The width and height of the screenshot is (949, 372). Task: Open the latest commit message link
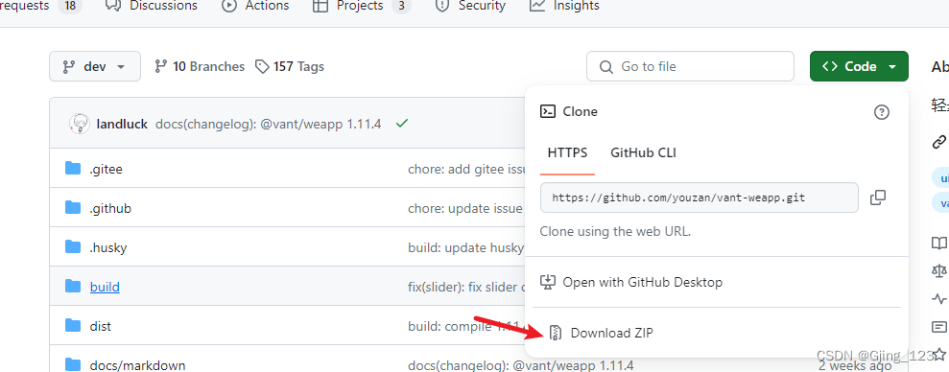click(x=268, y=124)
